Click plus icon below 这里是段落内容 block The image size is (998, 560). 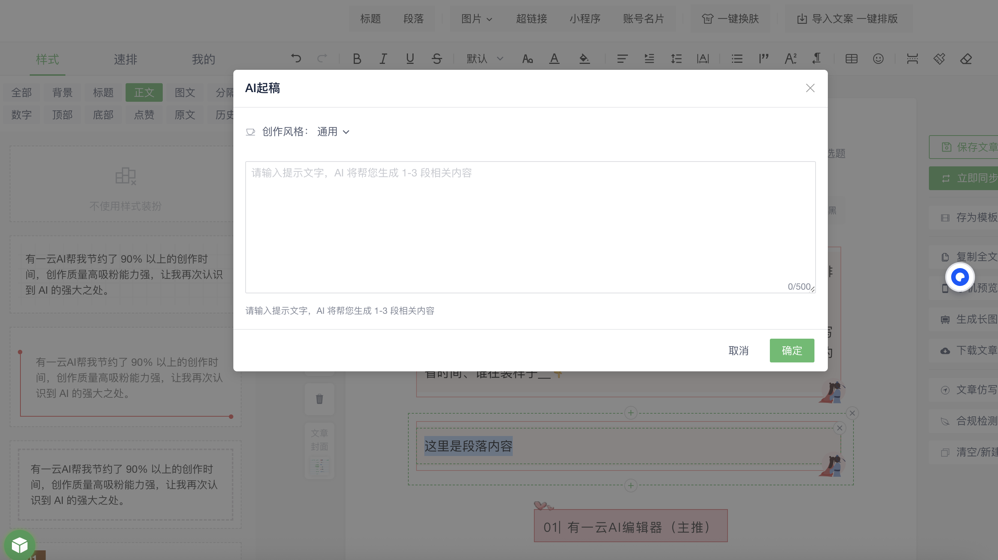pos(631,485)
